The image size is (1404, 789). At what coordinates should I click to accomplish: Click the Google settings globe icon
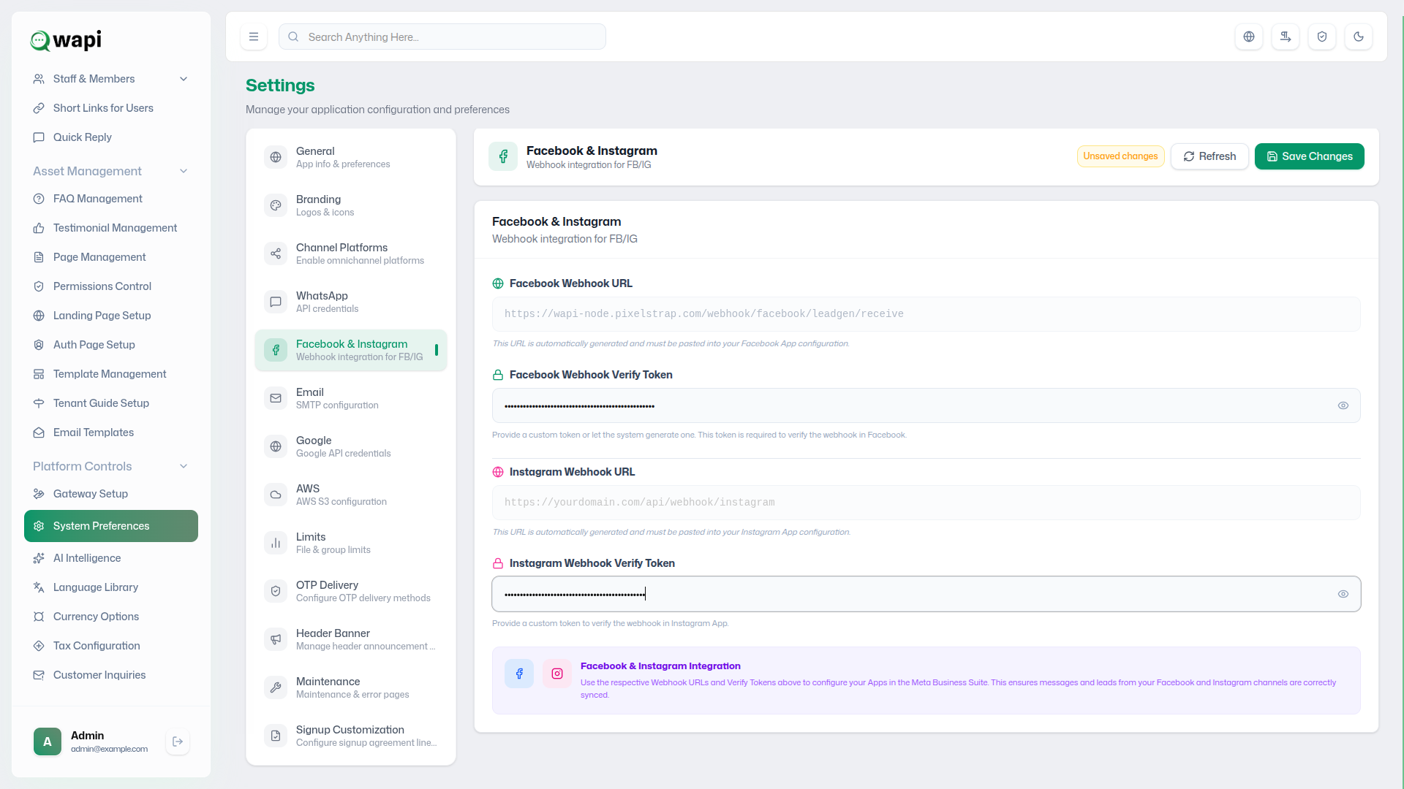tap(276, 446)
